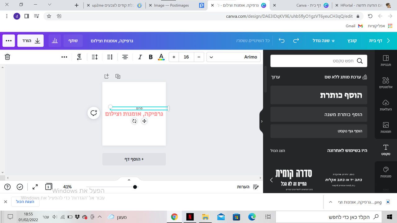Open Notes (הערות) panel
This screenshot has width=397, height=223.
[248, 187]
